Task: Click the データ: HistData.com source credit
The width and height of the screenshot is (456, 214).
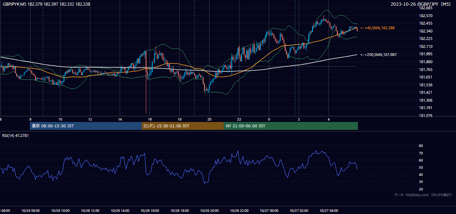Action: [x=423, y=195]
